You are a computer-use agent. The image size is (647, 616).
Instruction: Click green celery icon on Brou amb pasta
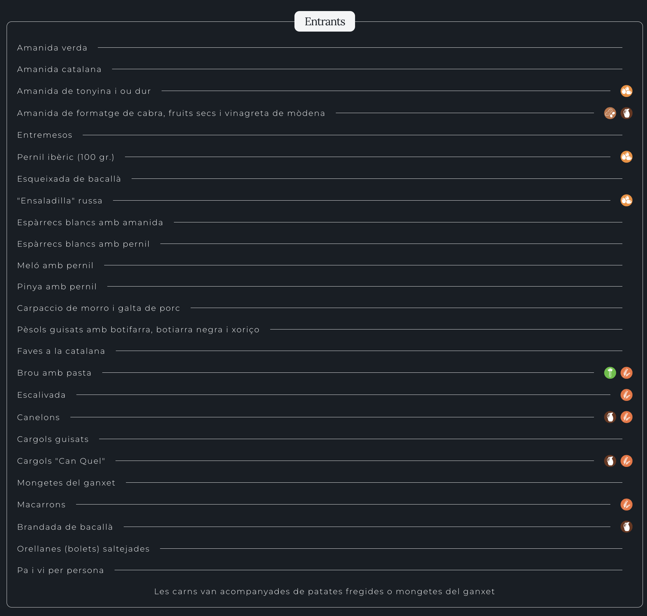pos(609,373)
